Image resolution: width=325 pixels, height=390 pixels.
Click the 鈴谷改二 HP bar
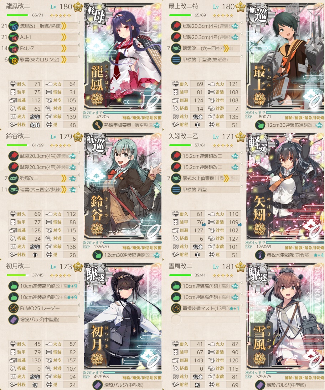pos(17,145)
